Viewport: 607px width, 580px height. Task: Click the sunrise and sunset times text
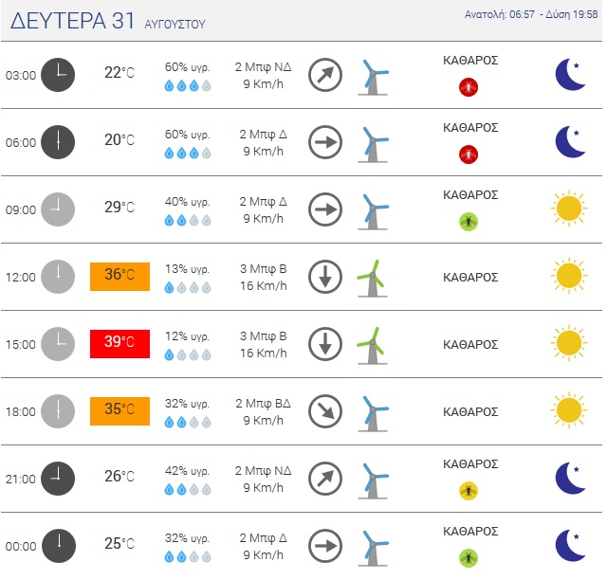click(531, 15)
